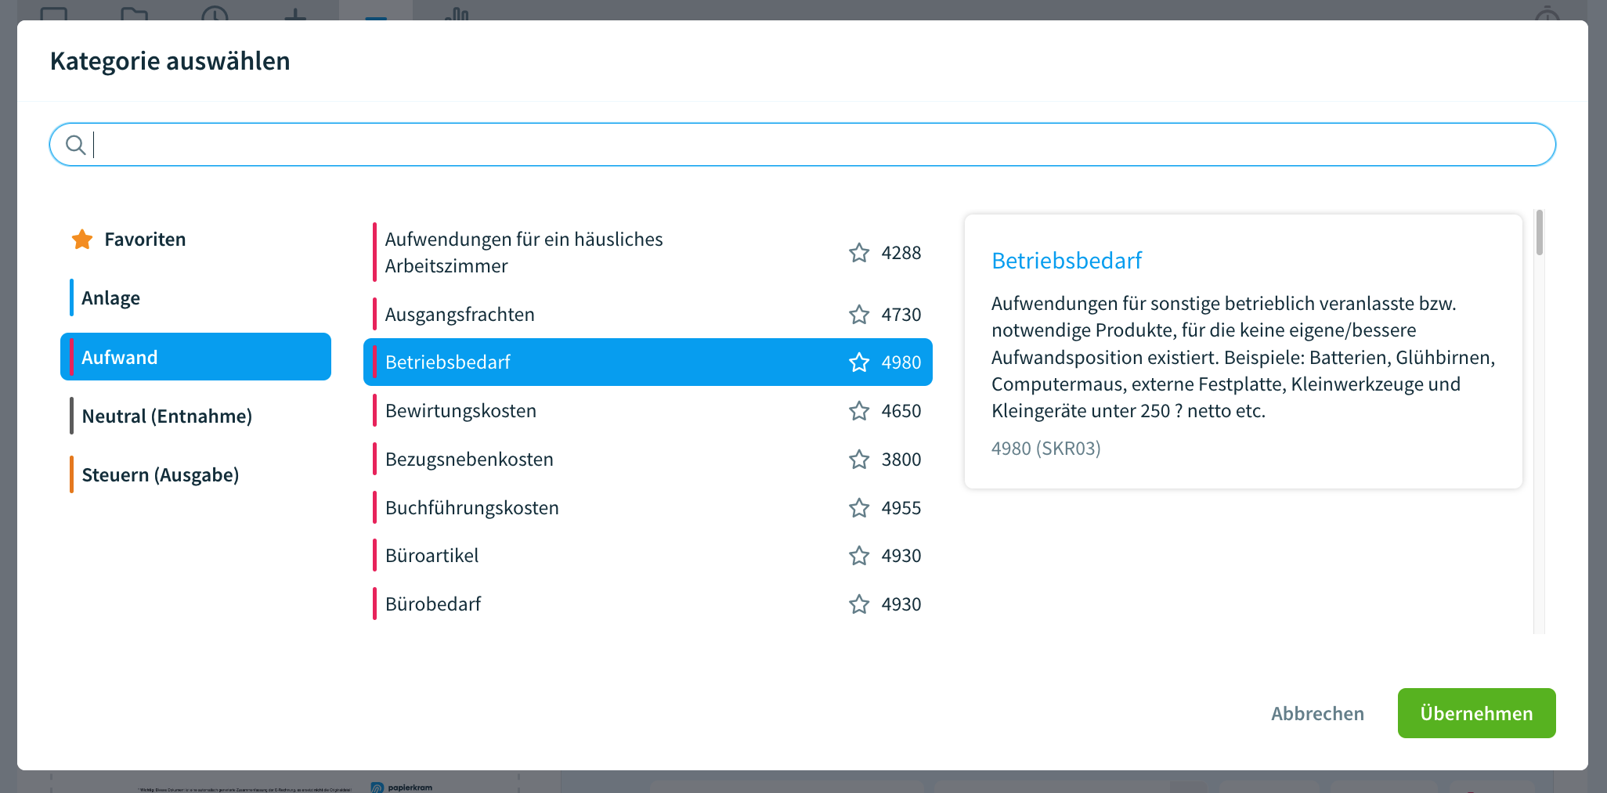Screen dimensions: 1607x793
Task: Toggle star for Ausgangsfrachten
Action: [859, 315]
